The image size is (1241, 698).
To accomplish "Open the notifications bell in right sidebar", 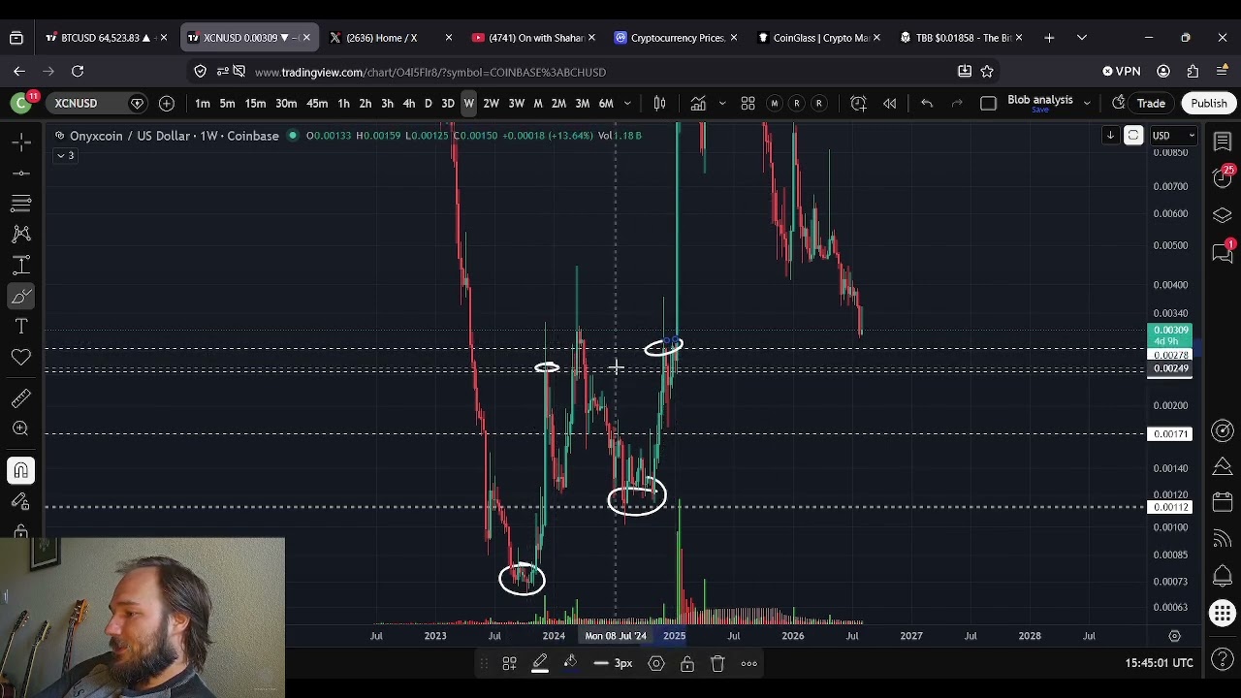I will (1223, 576).
